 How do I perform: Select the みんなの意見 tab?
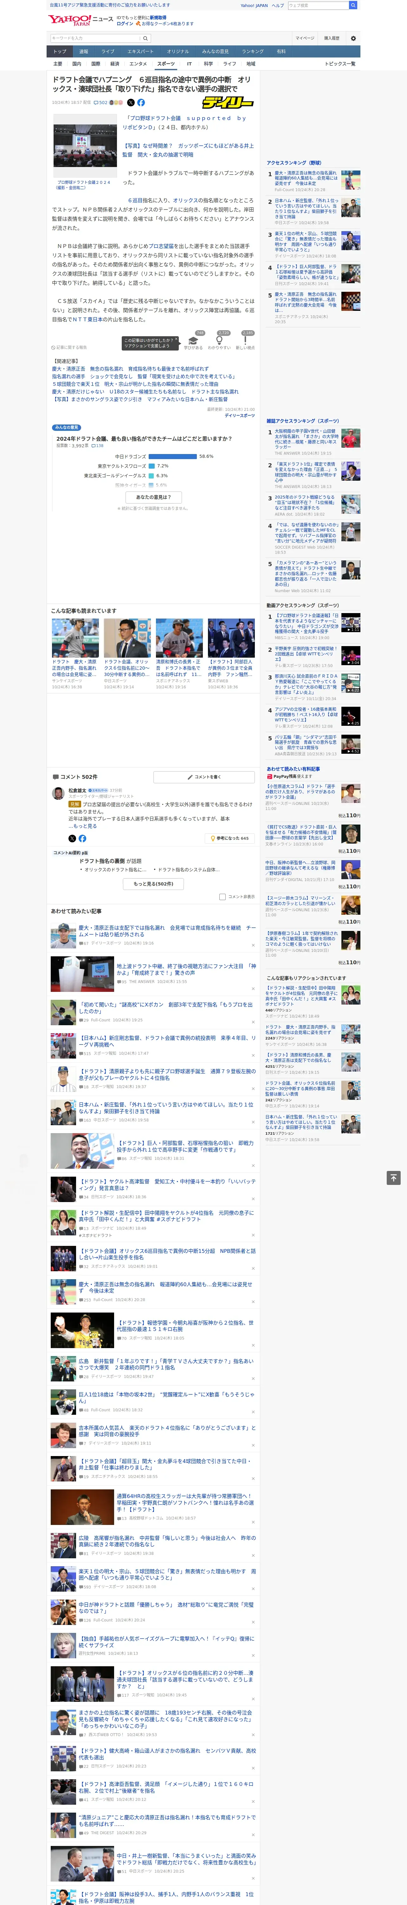[x=216, y=52]
